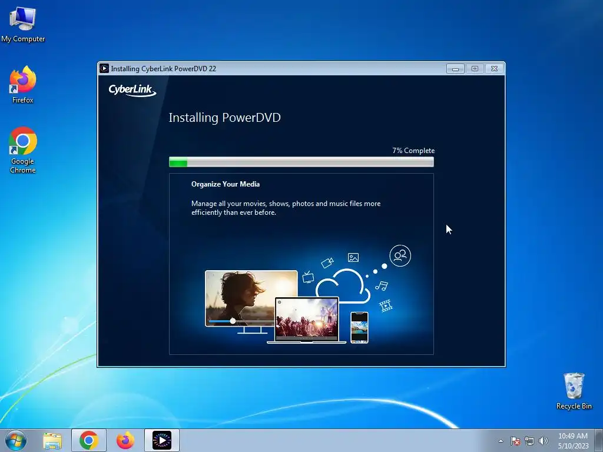The image size is (603, 452).
Task: Click the installation progress bar
Action: [x=301, y=162]
